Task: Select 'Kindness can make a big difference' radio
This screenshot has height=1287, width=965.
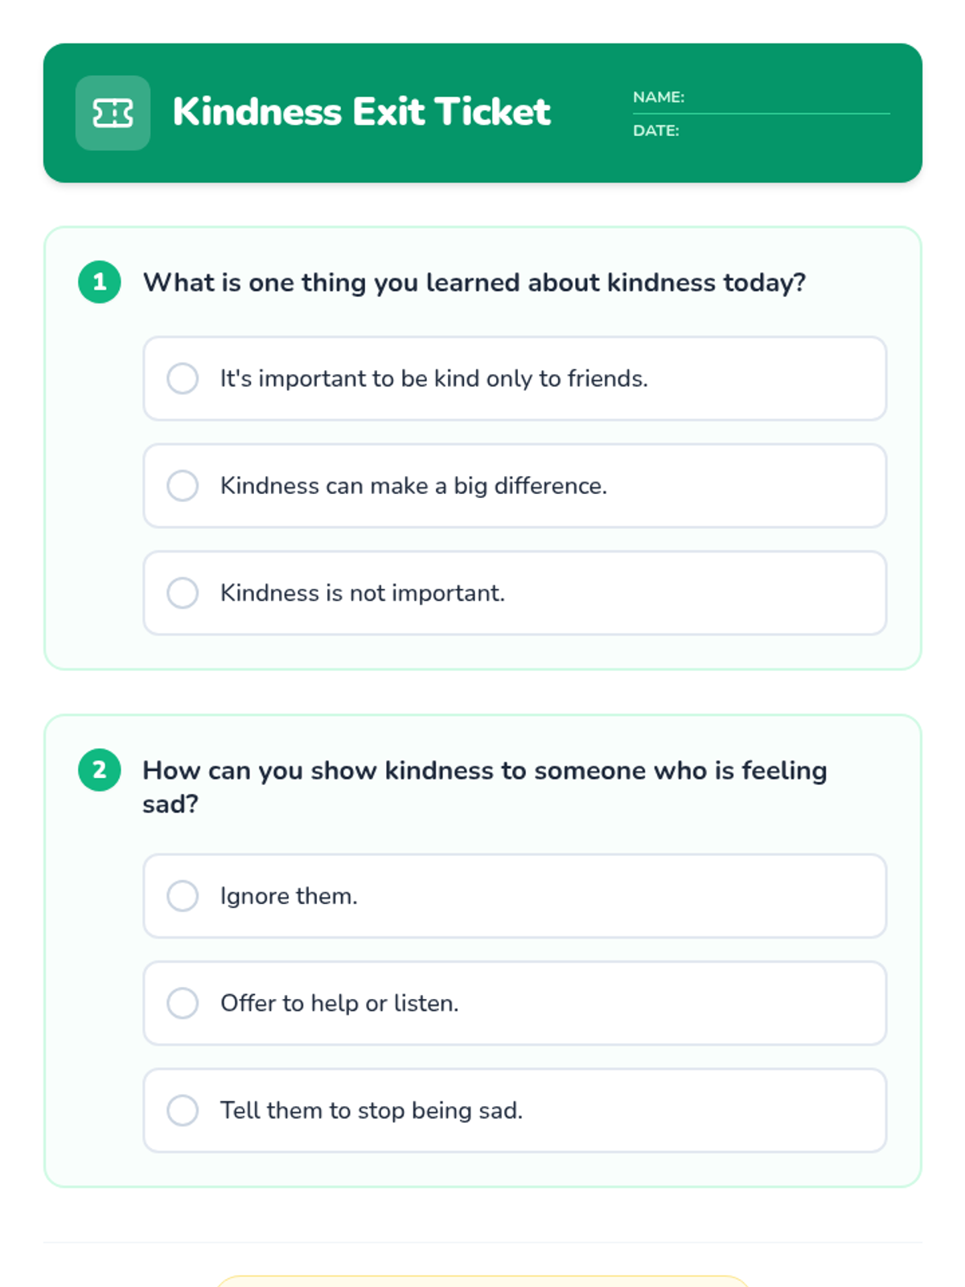Action: coord(183,486)
